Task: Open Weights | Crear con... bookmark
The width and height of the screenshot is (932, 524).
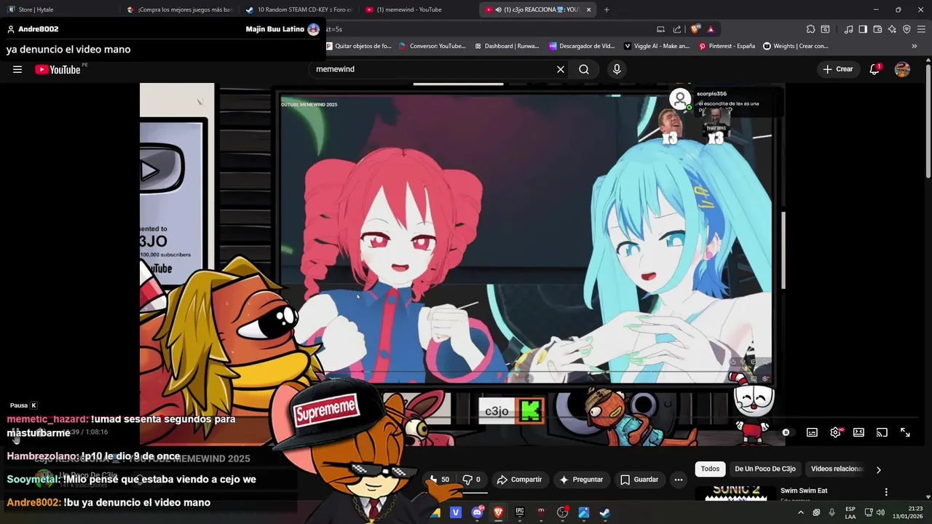Action: click(x=795, y=46)
